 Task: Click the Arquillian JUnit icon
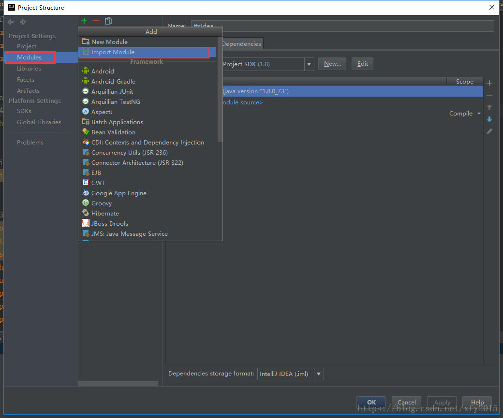(85, 91)
